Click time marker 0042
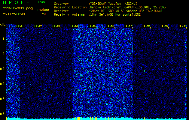Image resolution: width=189 pixels, height=120 pixels. pos(38,26)
